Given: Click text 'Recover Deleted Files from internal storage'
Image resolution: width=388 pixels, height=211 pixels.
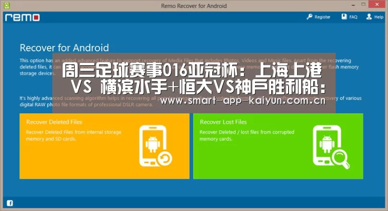Looking at the screenshot, I should [x=74, y=132].
